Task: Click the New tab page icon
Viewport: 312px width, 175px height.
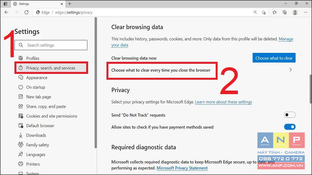Action: pos(21,96)
